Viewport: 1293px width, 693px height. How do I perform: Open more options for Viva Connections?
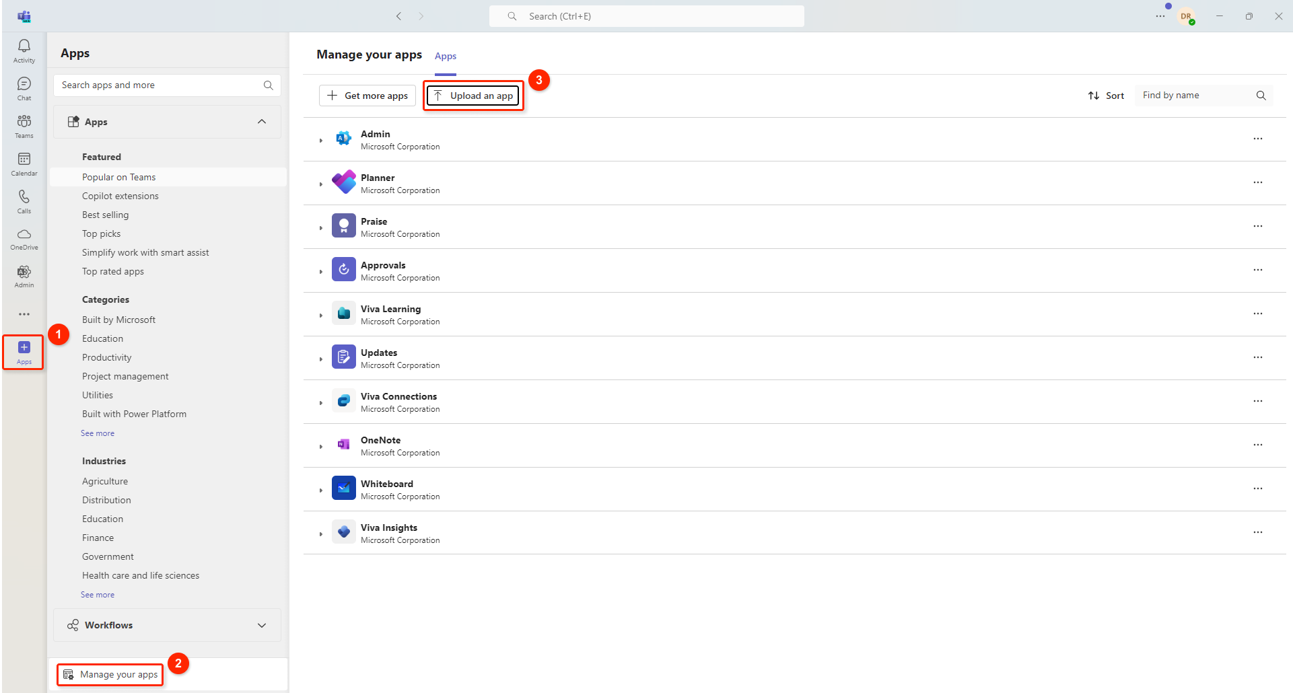point(1257,401)
